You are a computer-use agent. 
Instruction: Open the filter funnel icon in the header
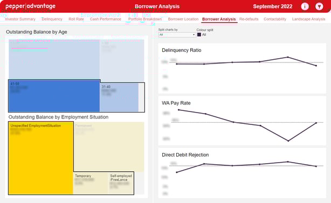click(x=319, y=6)
